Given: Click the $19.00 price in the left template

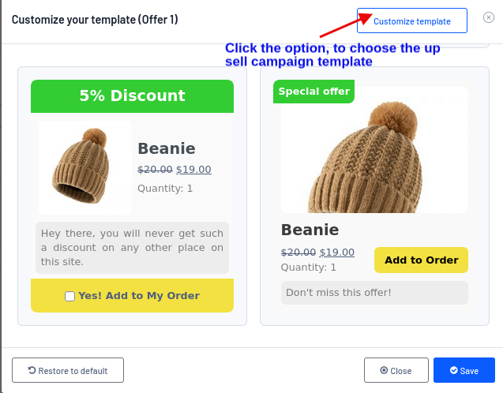Looking at the screenshot, I should tap(193, 169).
